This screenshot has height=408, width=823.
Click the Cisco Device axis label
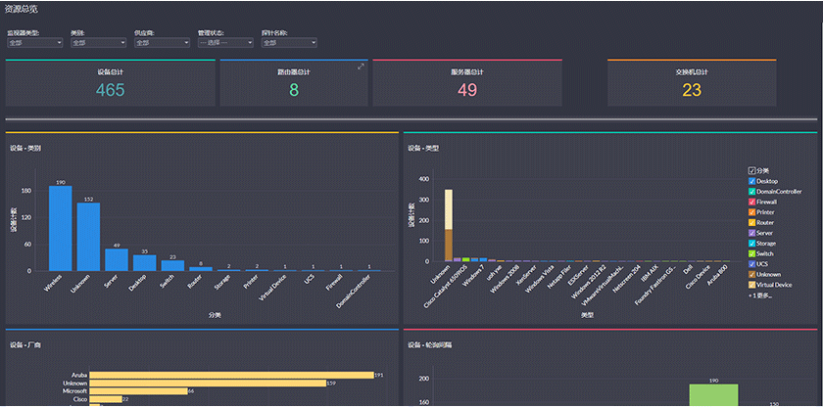coord(698,278)
